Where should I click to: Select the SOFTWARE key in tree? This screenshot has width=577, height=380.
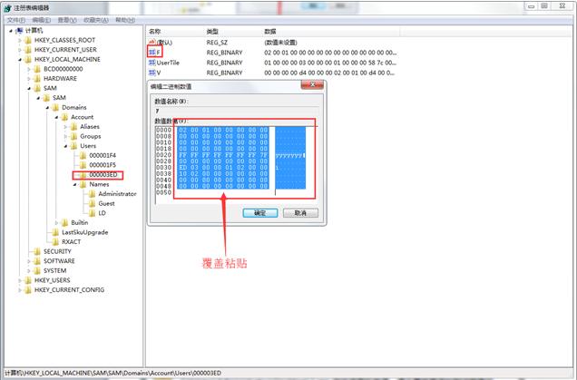tap(59, 261)
